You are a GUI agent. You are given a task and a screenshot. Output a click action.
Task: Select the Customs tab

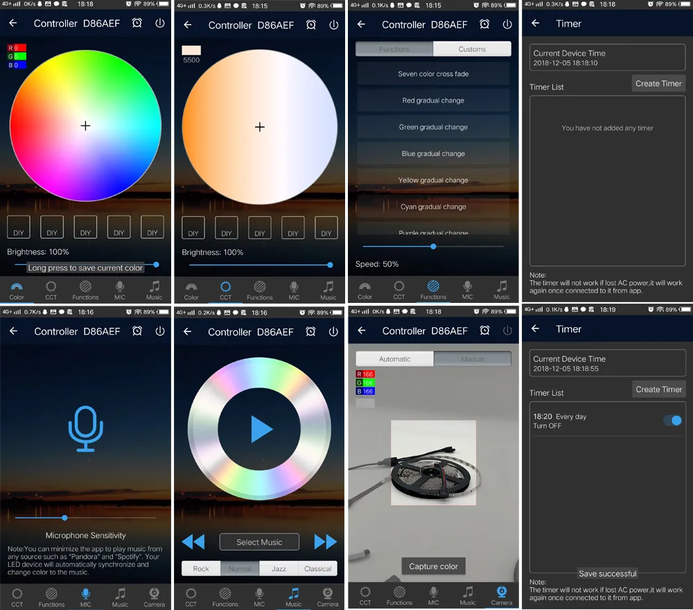pos(472,49)
